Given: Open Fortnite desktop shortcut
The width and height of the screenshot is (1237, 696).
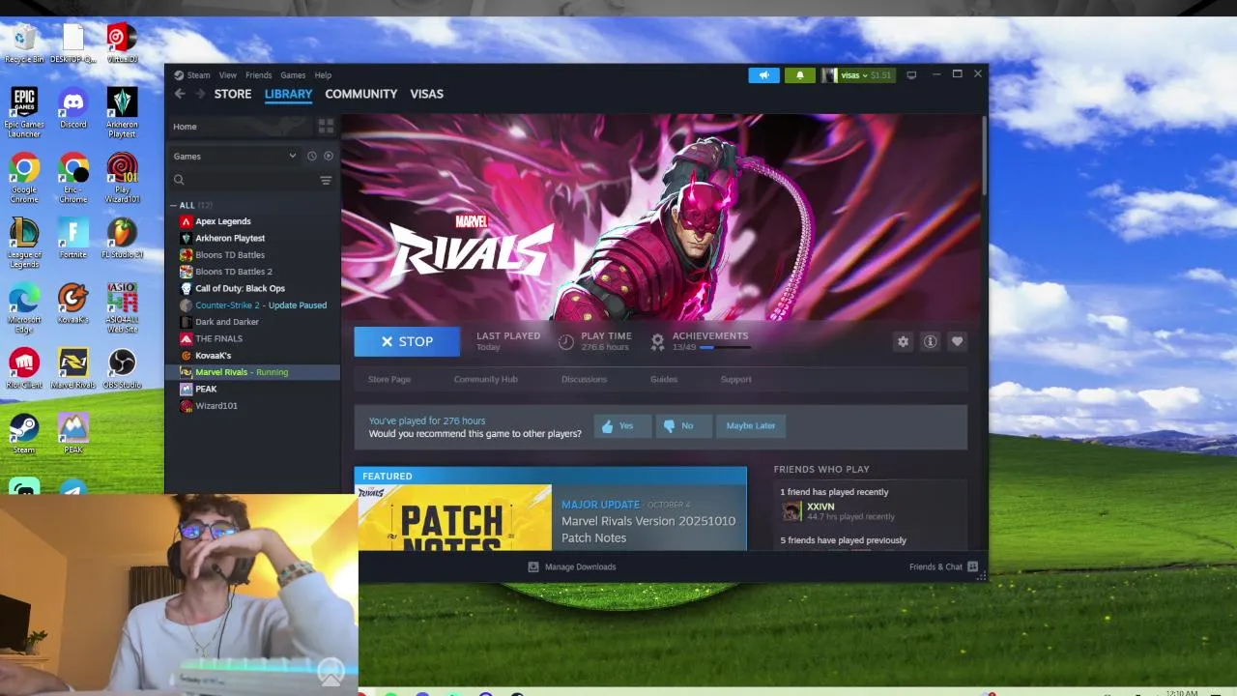Looking at the screenshot, I should (x=73, y=238).
